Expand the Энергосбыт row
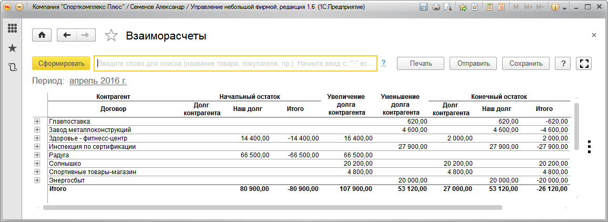This screenshot has height=222, width=608. pyautogui.click(x=37, y=180)
